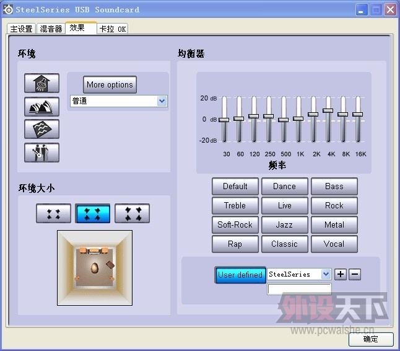The image size is (400, 351).
Task: Click the 2K equalizer slider handle
Action: (x=313, y=115)
